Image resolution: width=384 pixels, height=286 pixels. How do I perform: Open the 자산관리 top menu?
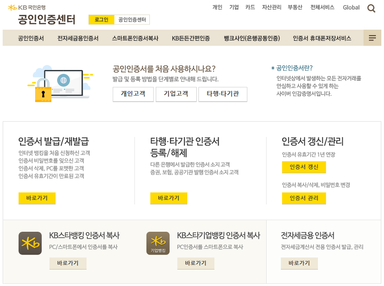(271, 7)
